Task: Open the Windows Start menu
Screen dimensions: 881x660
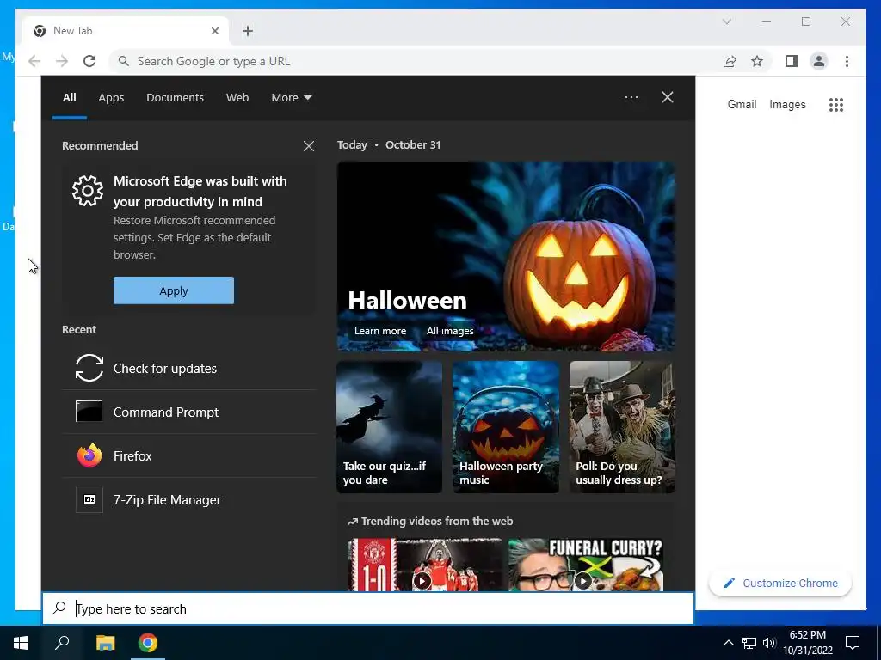Action: pos(21,643)
